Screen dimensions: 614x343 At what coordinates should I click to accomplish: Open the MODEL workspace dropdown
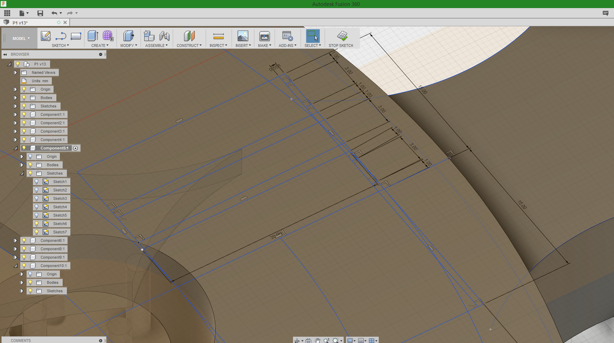coord(21,38)
